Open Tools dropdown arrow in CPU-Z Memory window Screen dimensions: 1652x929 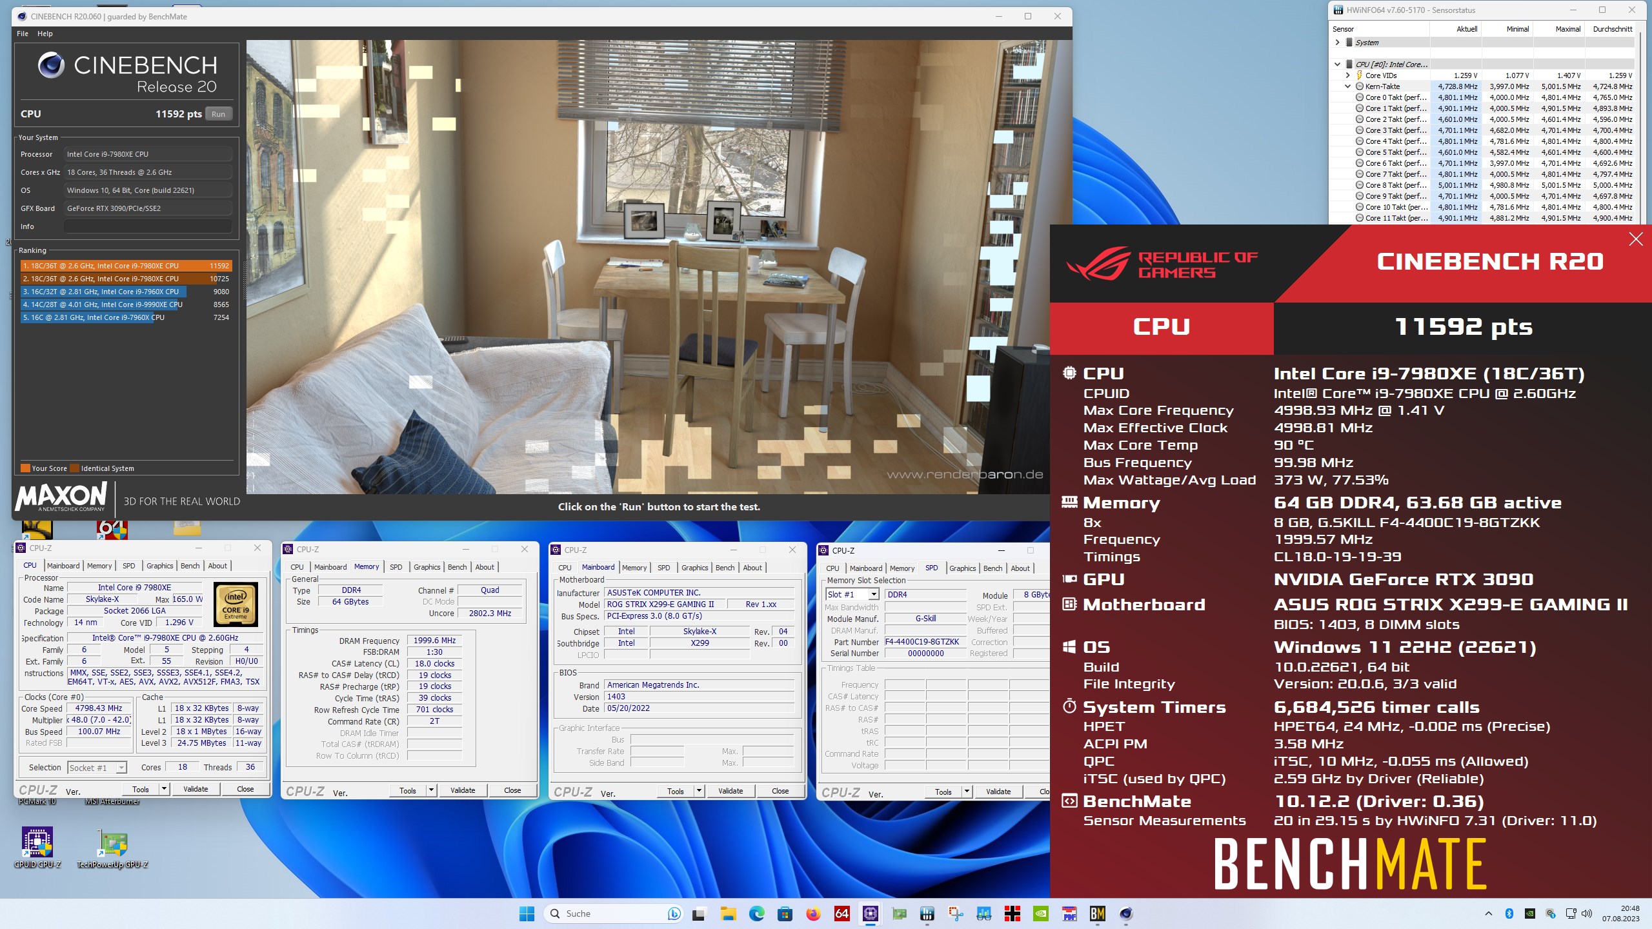click(x=431, y=790)
